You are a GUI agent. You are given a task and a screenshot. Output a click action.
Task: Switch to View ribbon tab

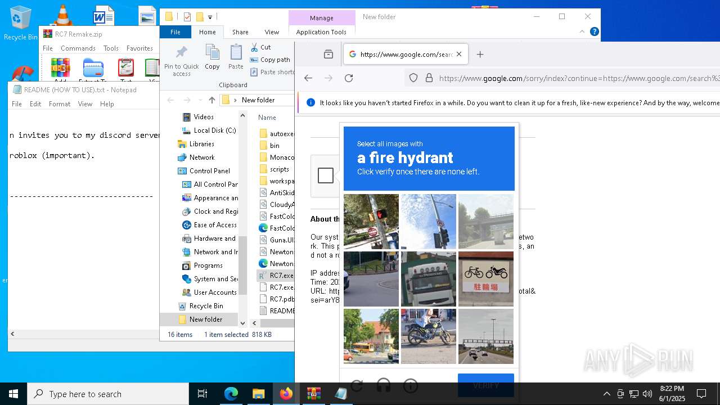(272, 32)
